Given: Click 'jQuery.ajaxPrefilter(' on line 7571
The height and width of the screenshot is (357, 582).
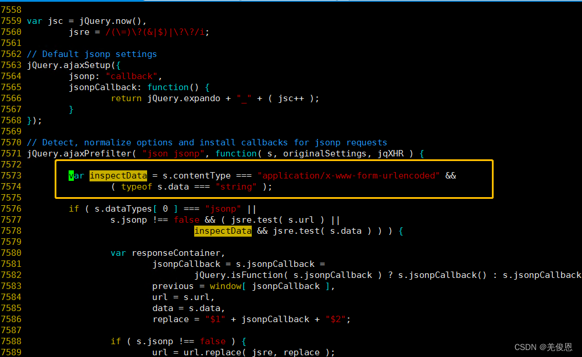Looking at the screenshot, I should pos(81,153).
